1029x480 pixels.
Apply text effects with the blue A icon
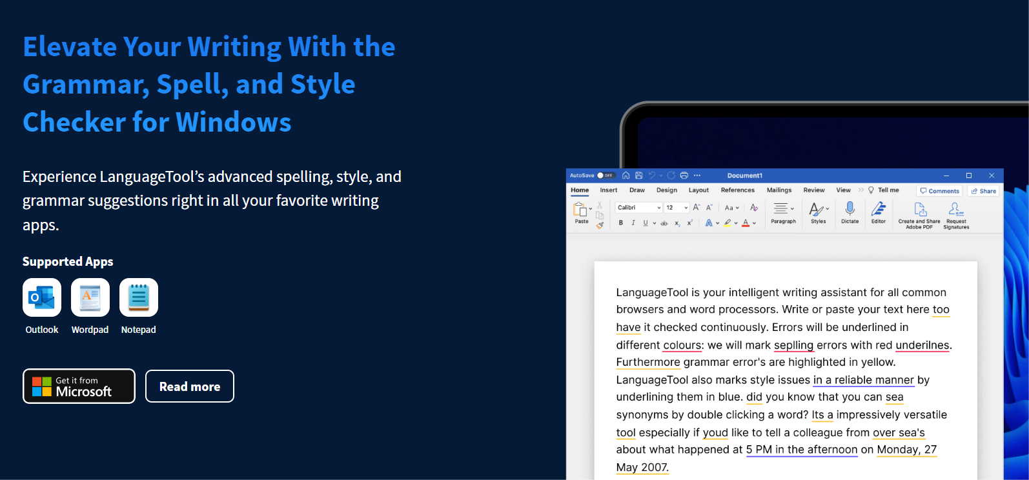709,223
